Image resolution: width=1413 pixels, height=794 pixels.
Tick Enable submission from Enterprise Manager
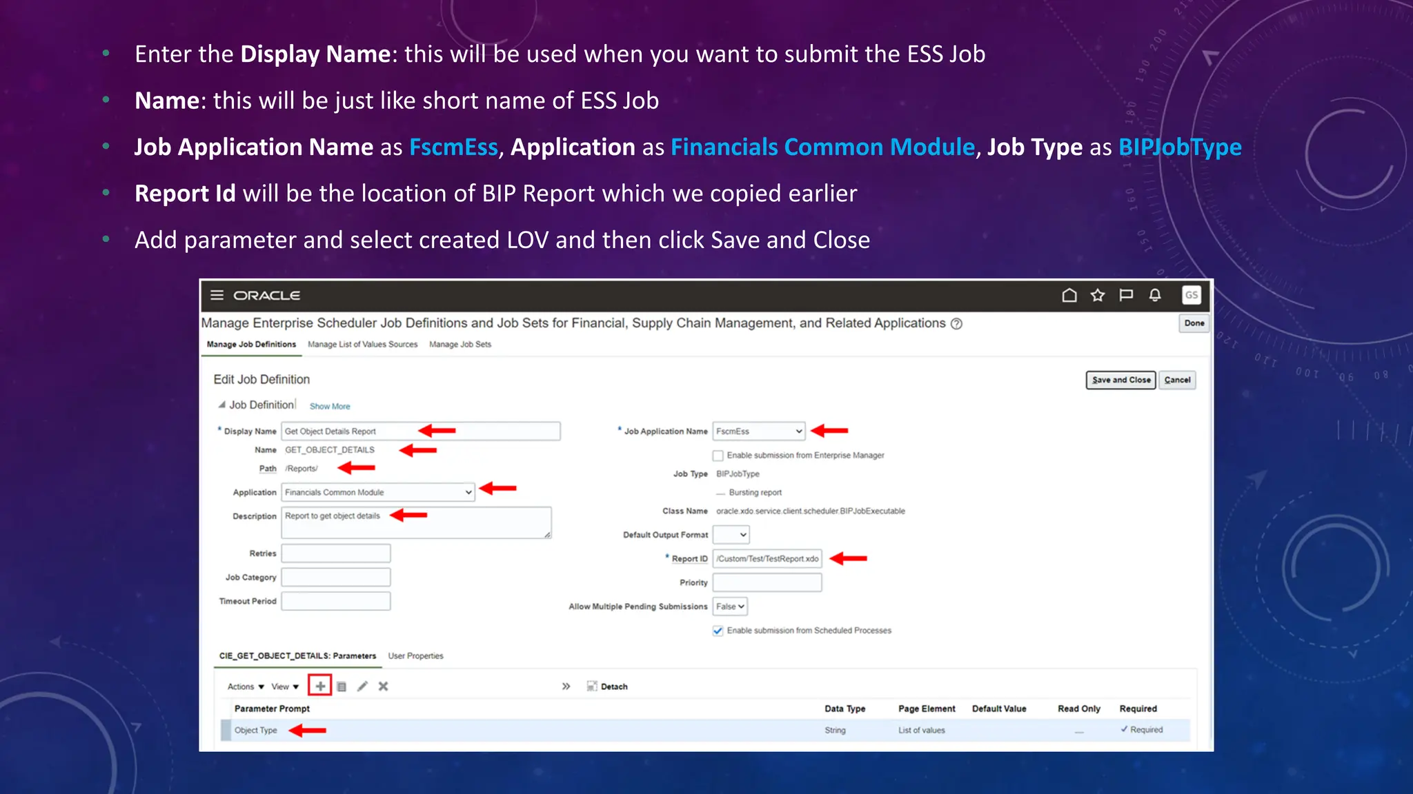(x=718, y=456)
